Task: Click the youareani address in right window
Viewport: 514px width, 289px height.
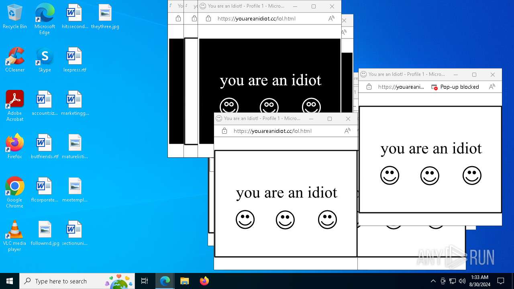Action: [x=401, y=87]
